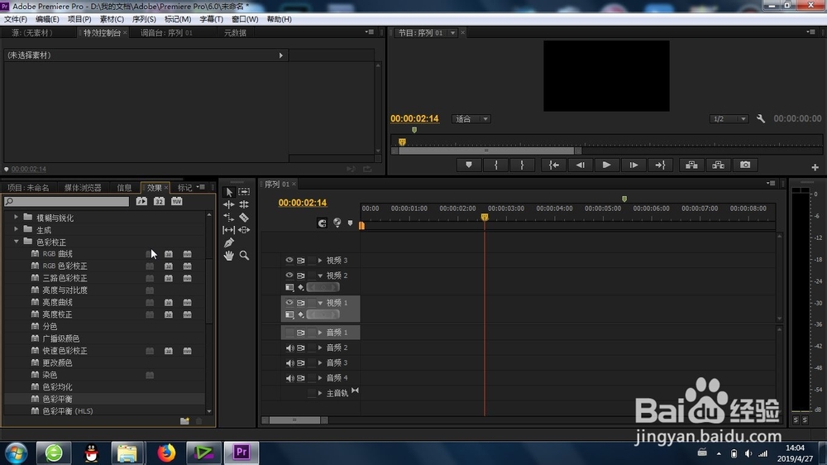The image size is (827, 465).
Task: Select the Rate Stretch tool
Action: (x=229, y=217)
